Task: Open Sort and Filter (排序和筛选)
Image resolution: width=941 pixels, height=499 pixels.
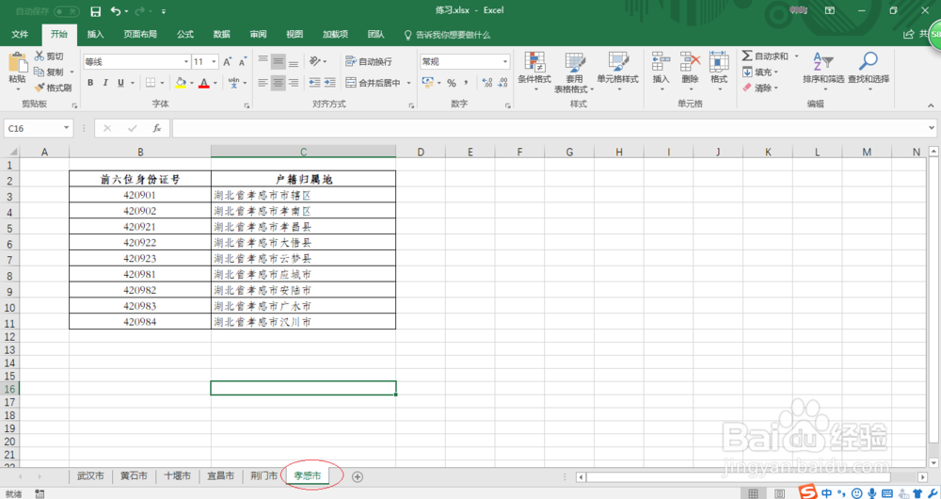Action: 823,70
